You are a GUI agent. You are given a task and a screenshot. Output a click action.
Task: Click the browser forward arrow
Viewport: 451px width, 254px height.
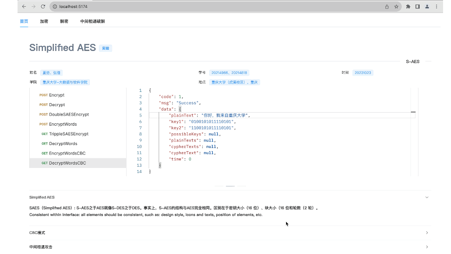pyautogui.click(x=33, y=6)
